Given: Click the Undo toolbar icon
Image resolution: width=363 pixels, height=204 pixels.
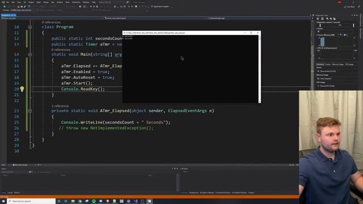Looking at the screenshot, I should pyautogui.click(x=29, y=6).
